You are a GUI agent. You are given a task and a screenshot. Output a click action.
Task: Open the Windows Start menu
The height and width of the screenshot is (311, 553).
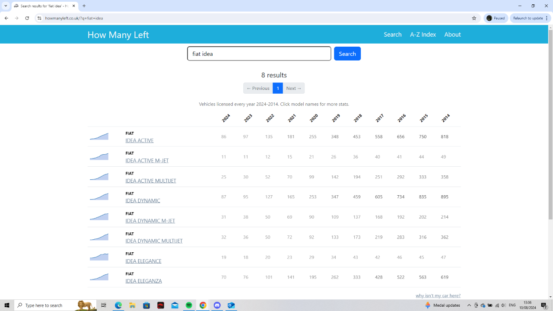(7, 305)
